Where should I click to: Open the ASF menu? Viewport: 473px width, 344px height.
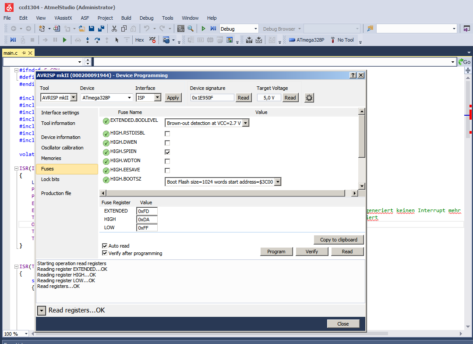point(85,18)
